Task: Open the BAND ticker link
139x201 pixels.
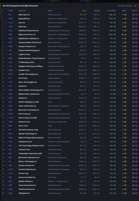Action: [x=11, y=19]
